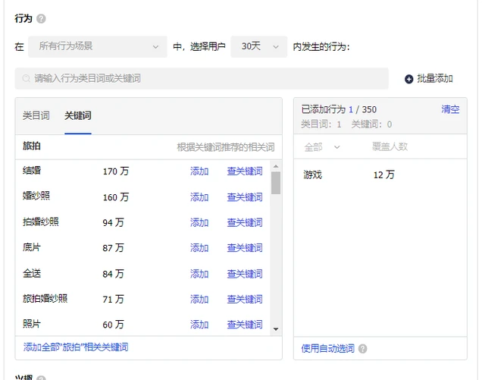Screen dimensions: 485x380
Task: Click 查关键词 for 婚纱照
Action: [x=245, y=197]
